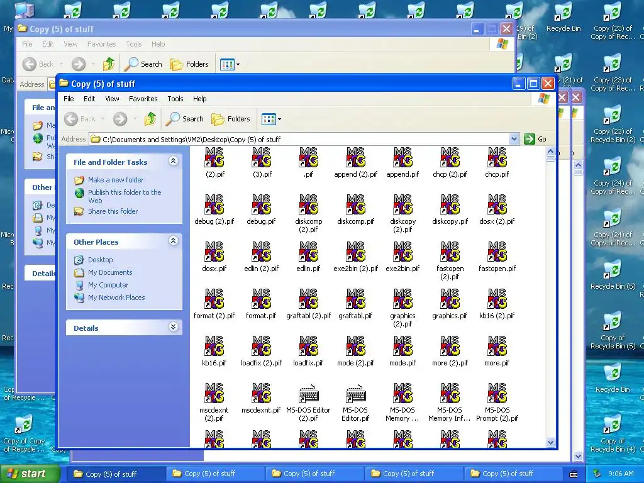Select the Copy of Recycle Bin (4) desktop icon
Image resolution: width=644 pixels, height=483 pixels.
(x=613, y=425)
